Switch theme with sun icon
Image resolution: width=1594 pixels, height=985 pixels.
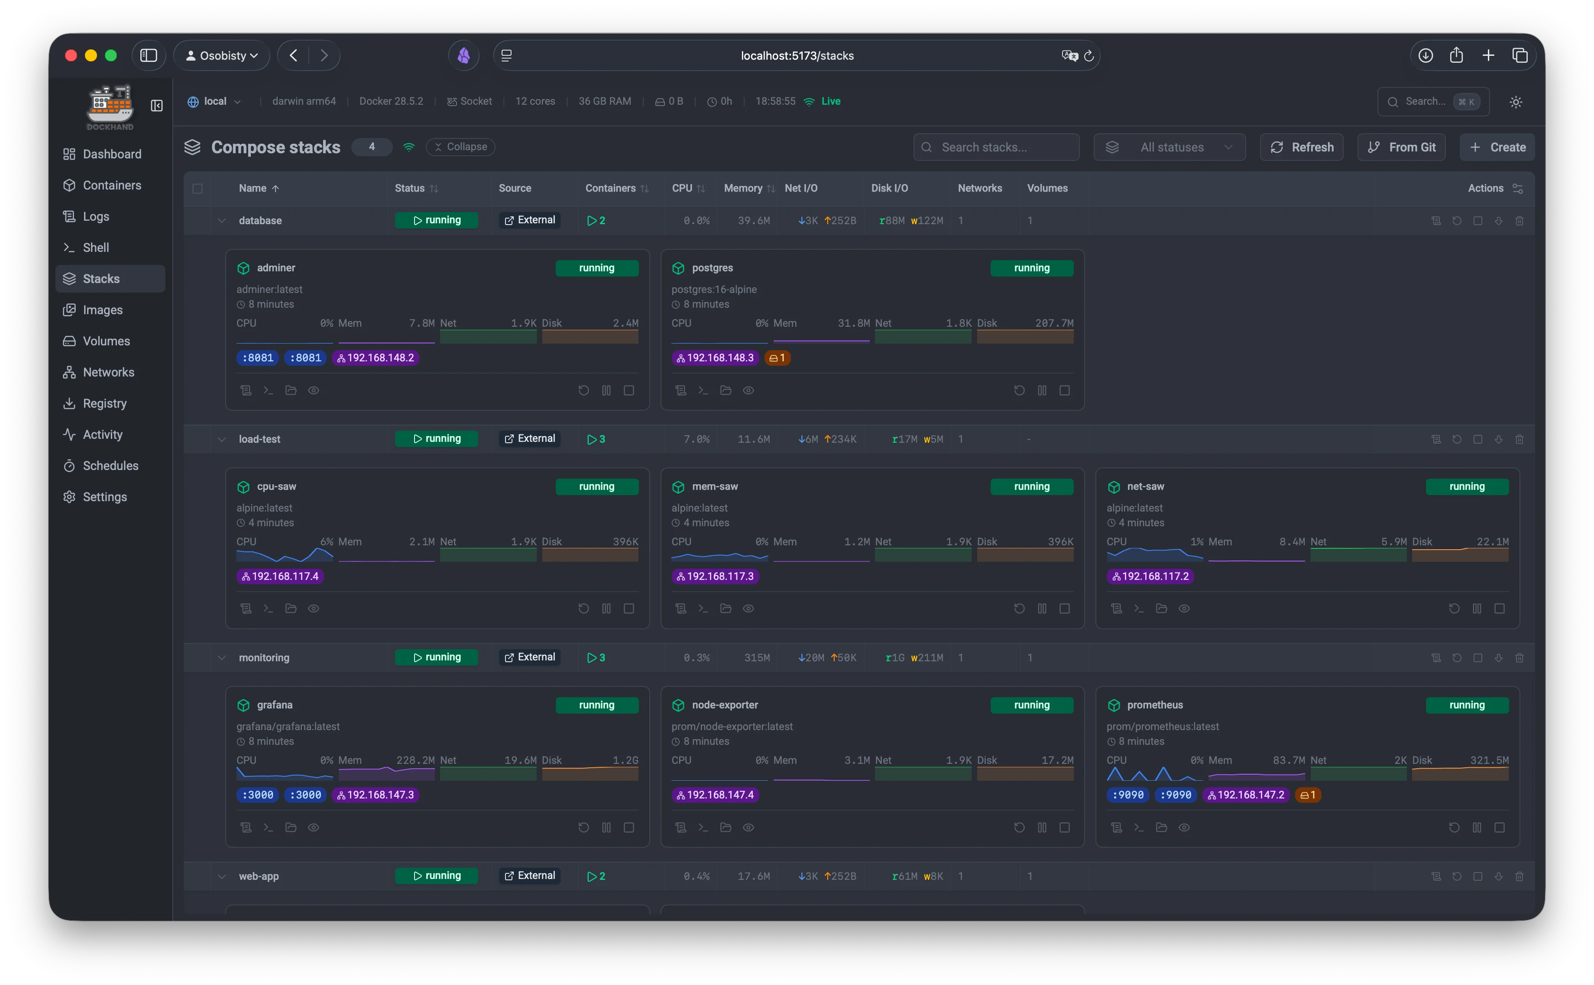(x=1516, y=102)
